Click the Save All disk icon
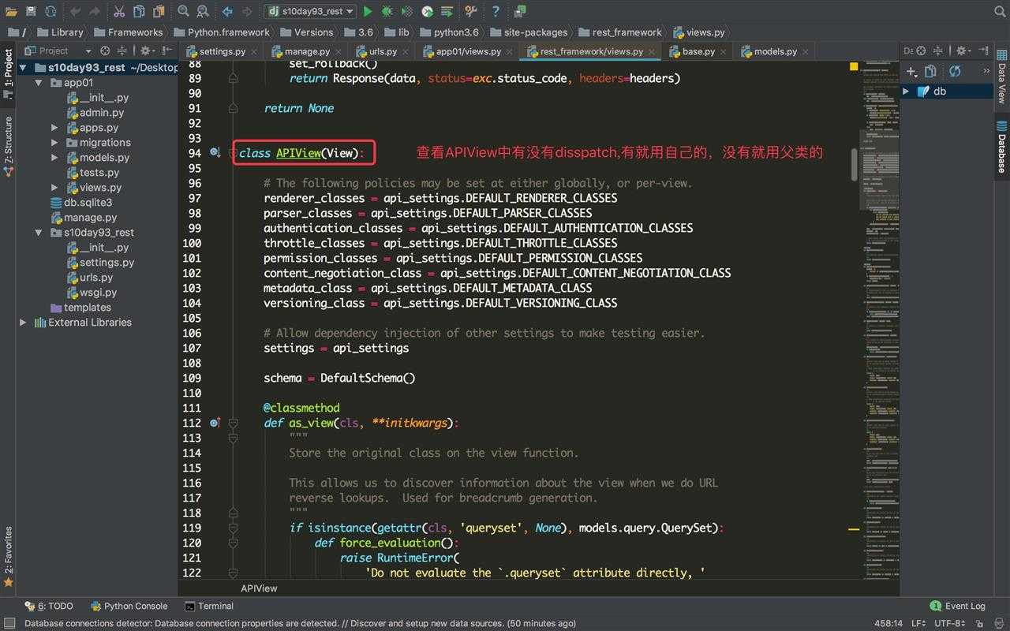 tap(31, 11)
